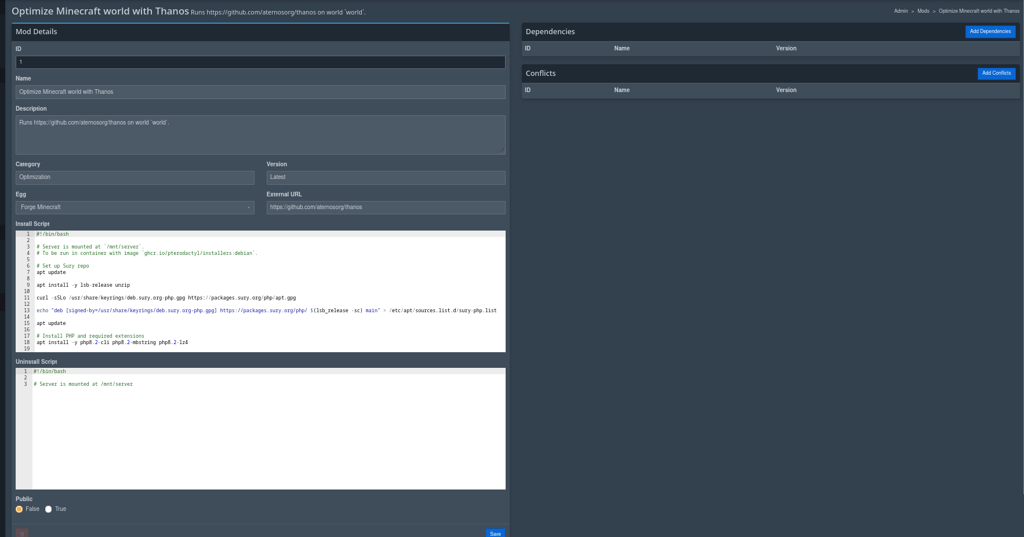Click the ID column header in Conflicts

click(x=528, y=90)
